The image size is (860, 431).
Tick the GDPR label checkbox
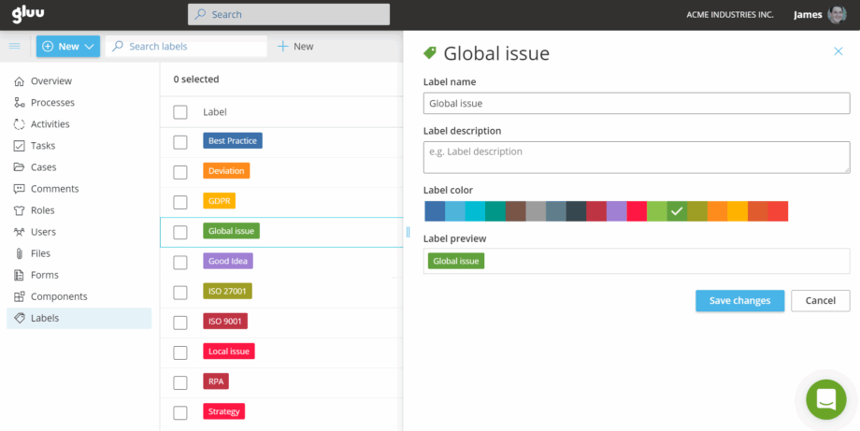(180, 202)
